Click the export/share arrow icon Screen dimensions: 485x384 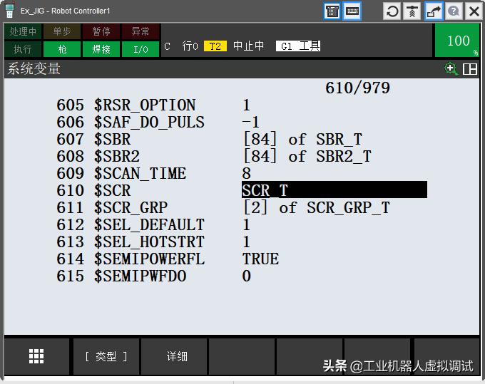[x=433, y=11]
